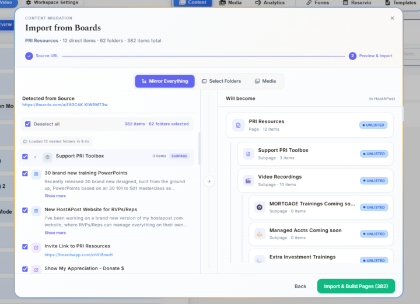Click the SUBPAGE badge on Support PRI Toolbox

click(179, 156)
